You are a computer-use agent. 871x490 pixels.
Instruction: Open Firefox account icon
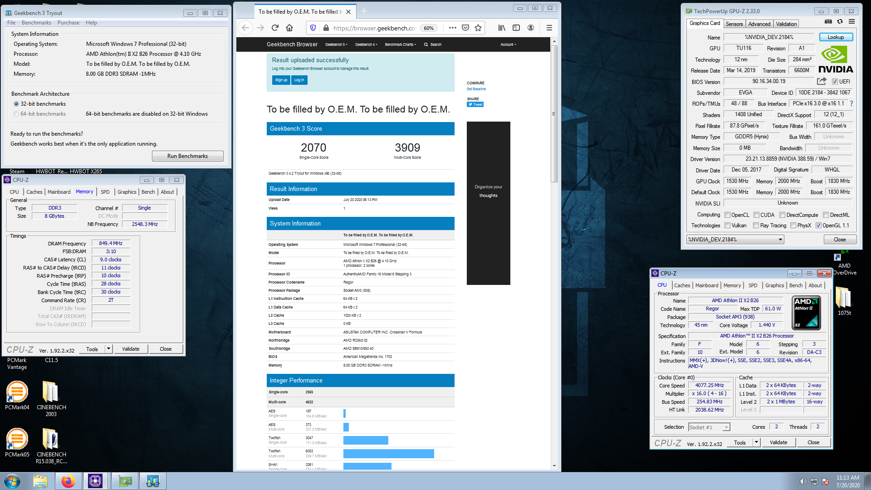(x=531, y=28)
